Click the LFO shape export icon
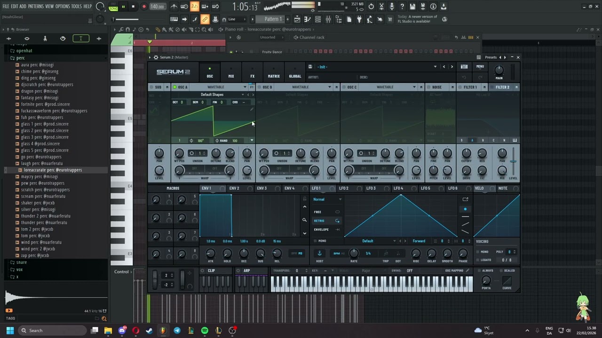The height and width of the screenshot is (338, 602). click(465, 200)
